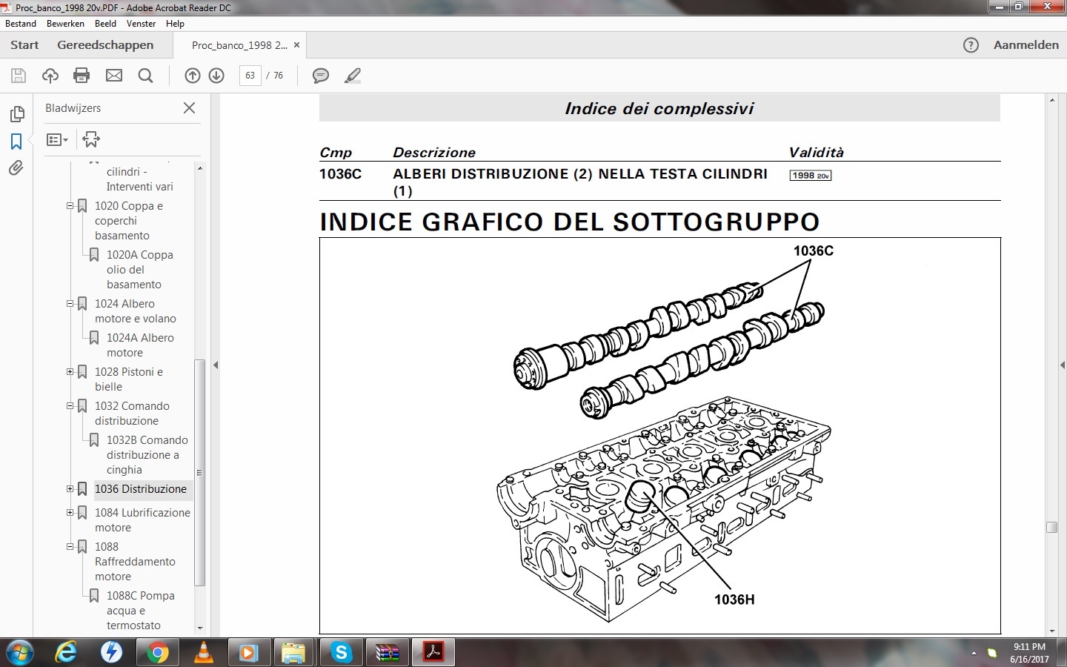This screenshot has width=1067, height=667.
Task: Collapse the left navigation pane arrow
Action: pos(216,365)
